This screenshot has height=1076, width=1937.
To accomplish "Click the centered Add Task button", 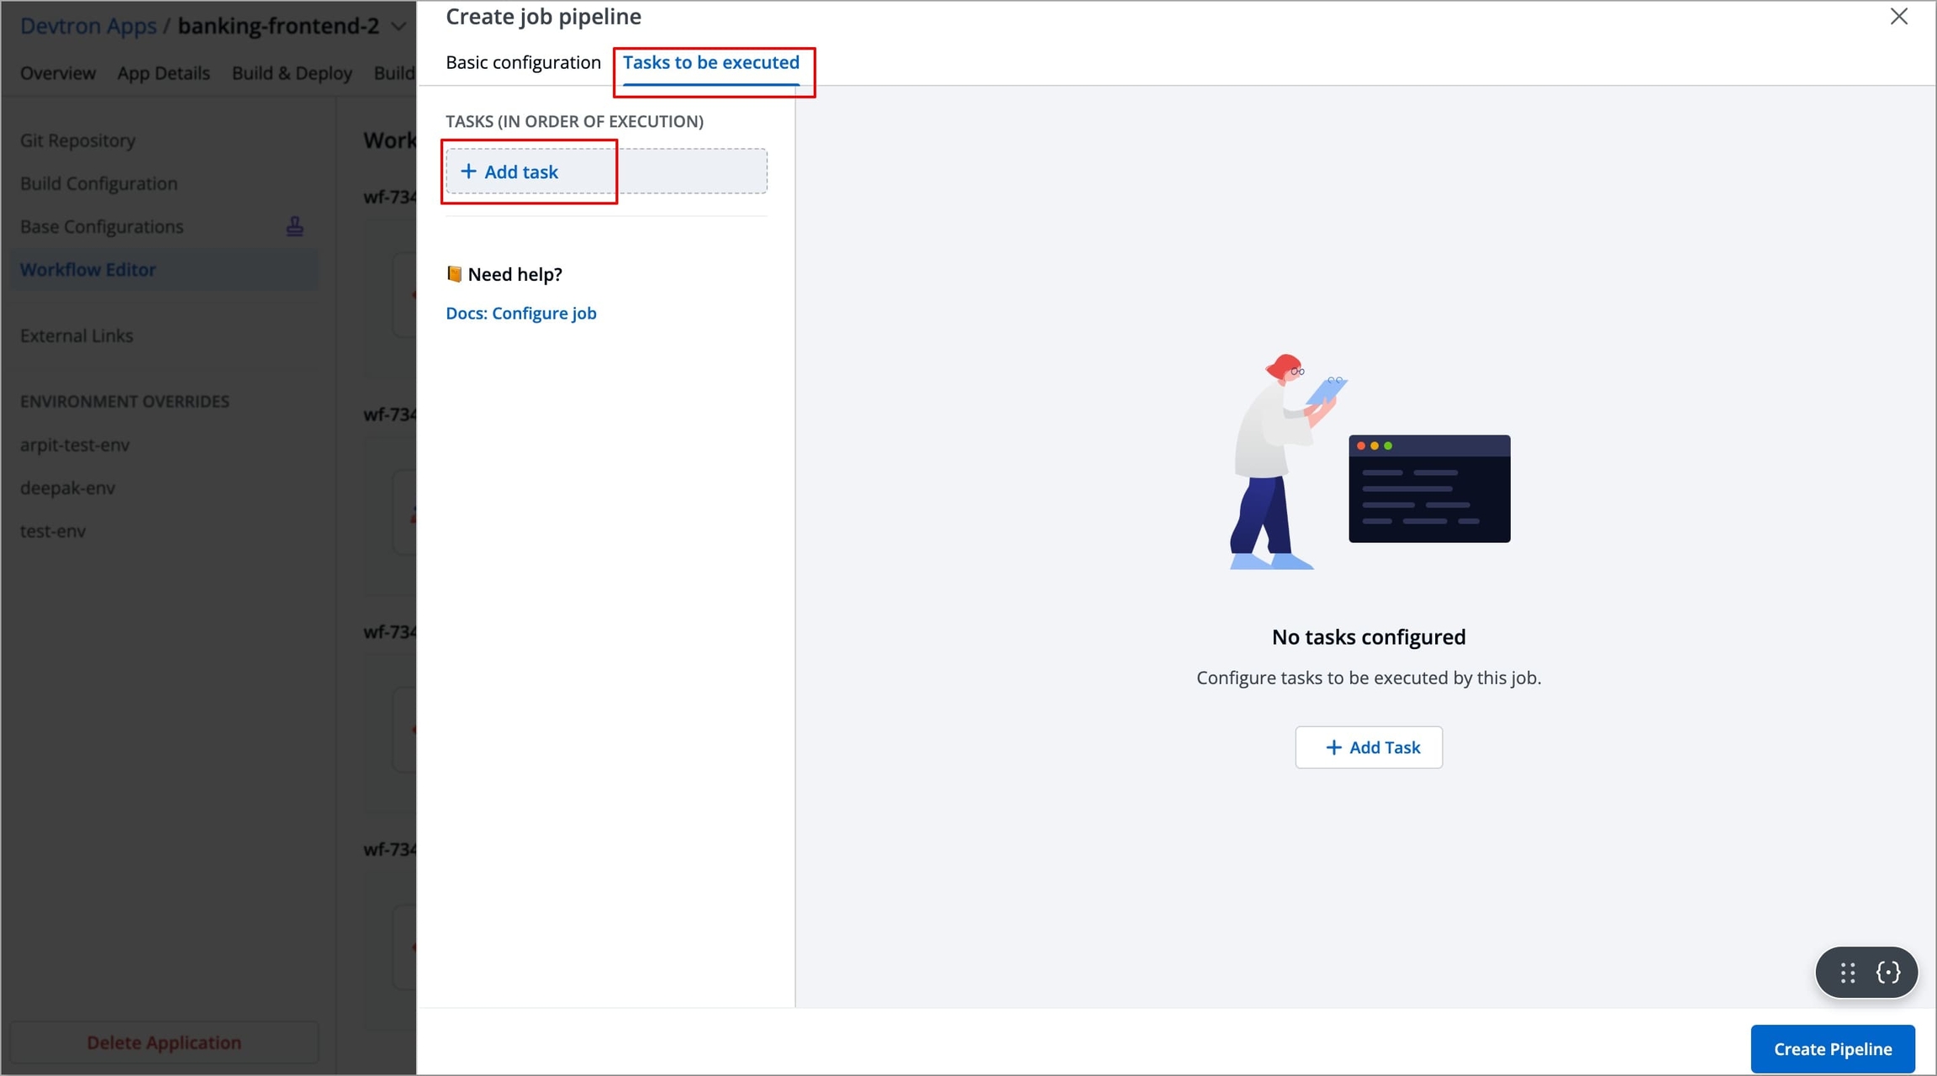I will click(x=1369, y=747).
